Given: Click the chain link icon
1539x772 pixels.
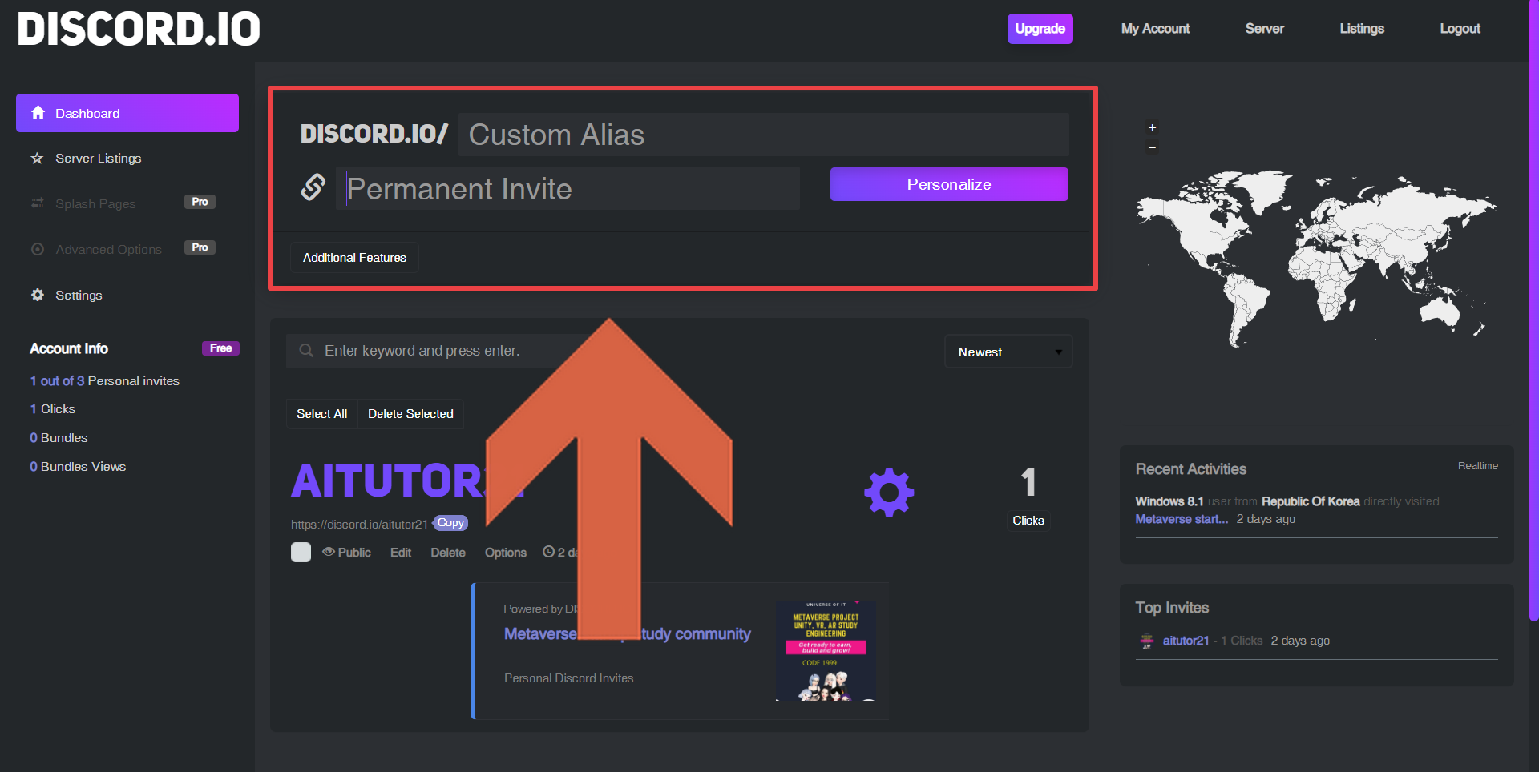Looking at the screenshot, I should point(313,187).
